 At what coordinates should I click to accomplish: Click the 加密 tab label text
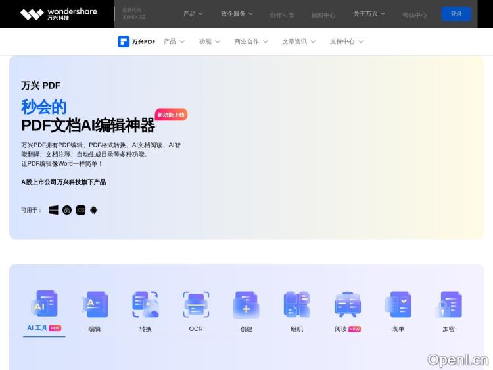pyautogui.click(x=449, y=329)
